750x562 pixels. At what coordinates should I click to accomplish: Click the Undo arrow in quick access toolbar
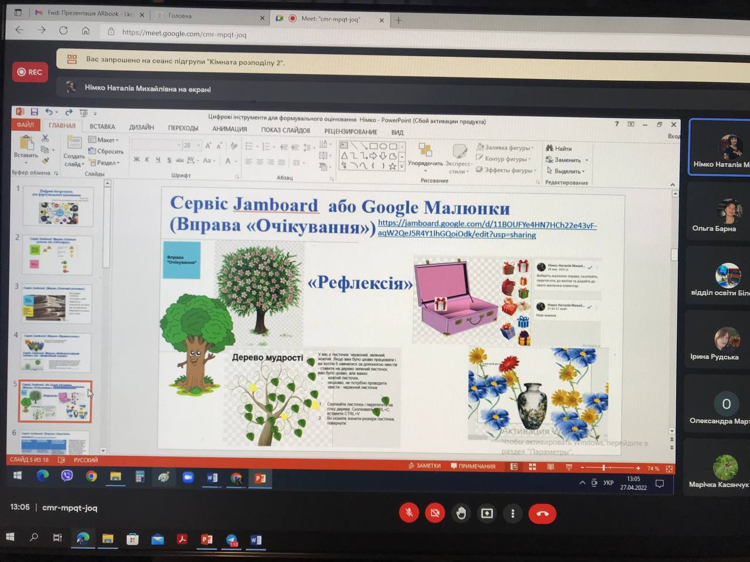(x=49, y=112)
